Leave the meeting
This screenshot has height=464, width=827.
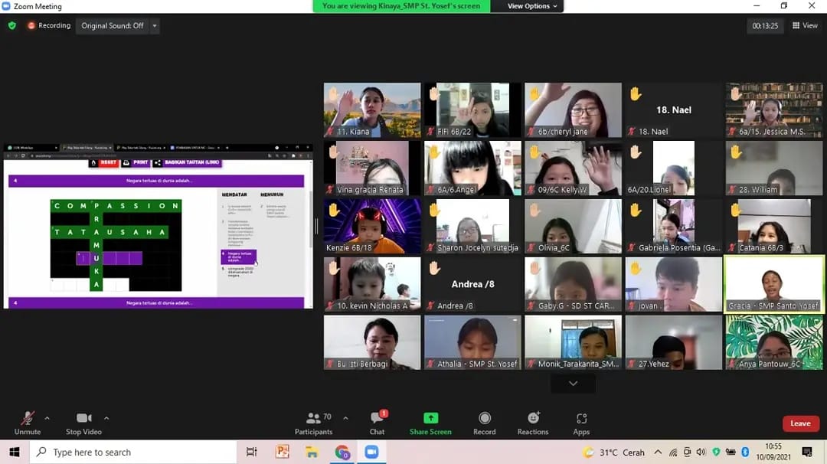[800, 423]
